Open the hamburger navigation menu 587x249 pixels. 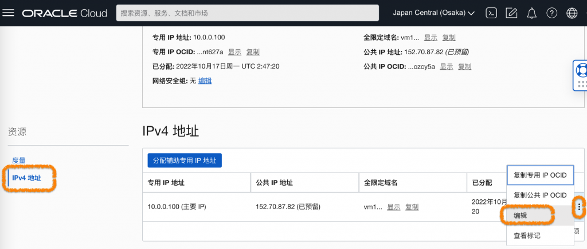[9, 13]
